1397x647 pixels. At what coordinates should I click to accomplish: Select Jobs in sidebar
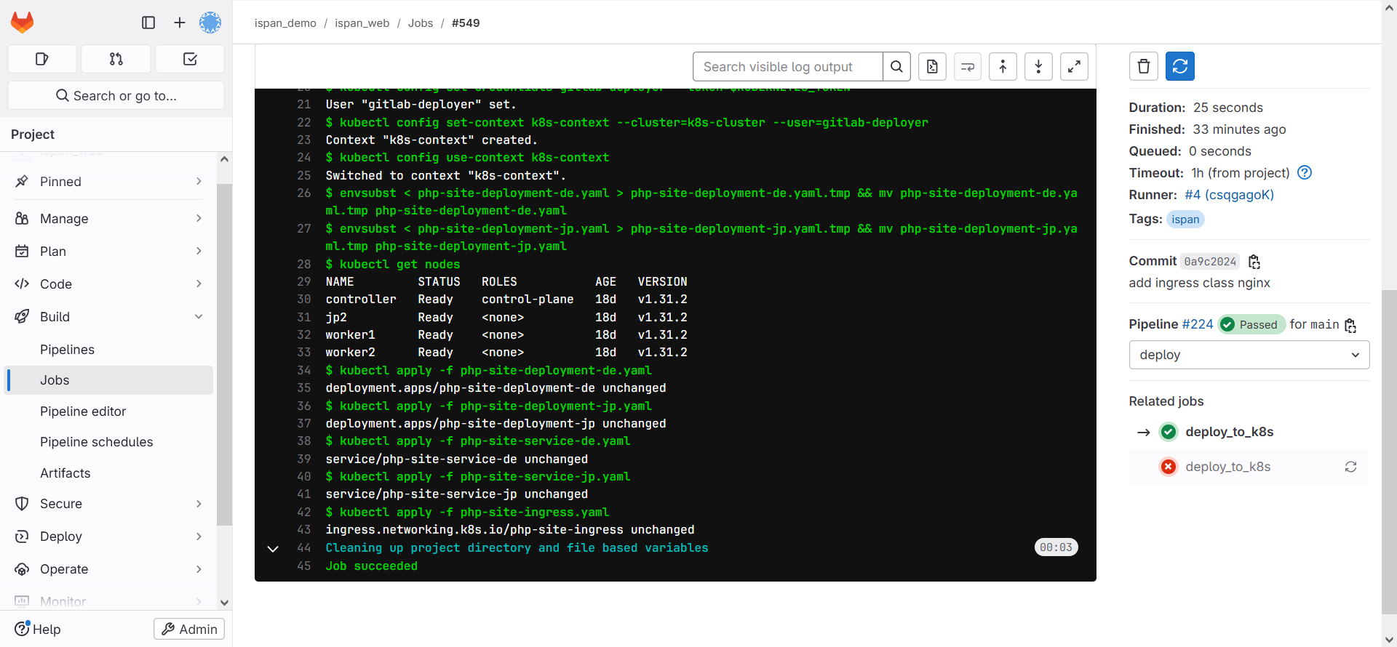click(109, 380)
